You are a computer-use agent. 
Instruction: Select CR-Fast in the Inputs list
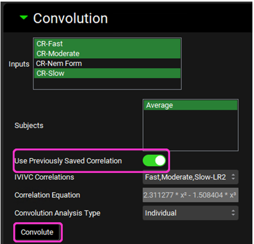tap(107, 44)
